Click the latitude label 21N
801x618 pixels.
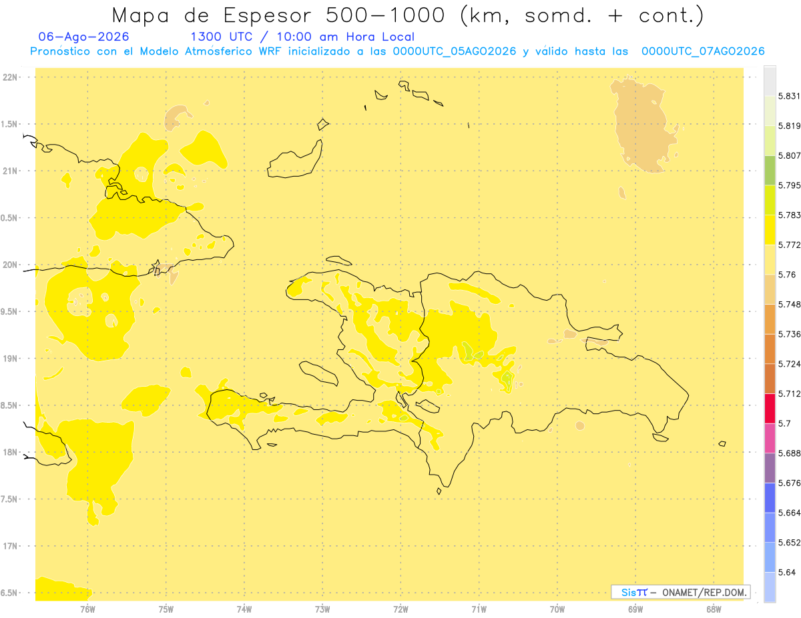10,171
